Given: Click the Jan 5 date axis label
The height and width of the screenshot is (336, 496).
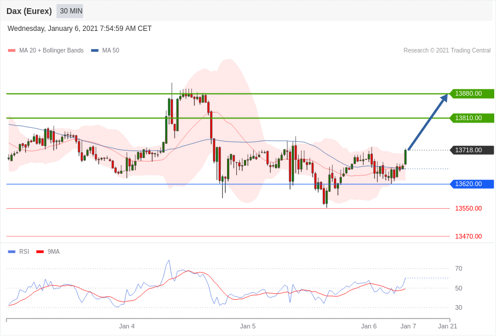Looking at the screenshot, I should pyautogui.click(x=247, y=326).
